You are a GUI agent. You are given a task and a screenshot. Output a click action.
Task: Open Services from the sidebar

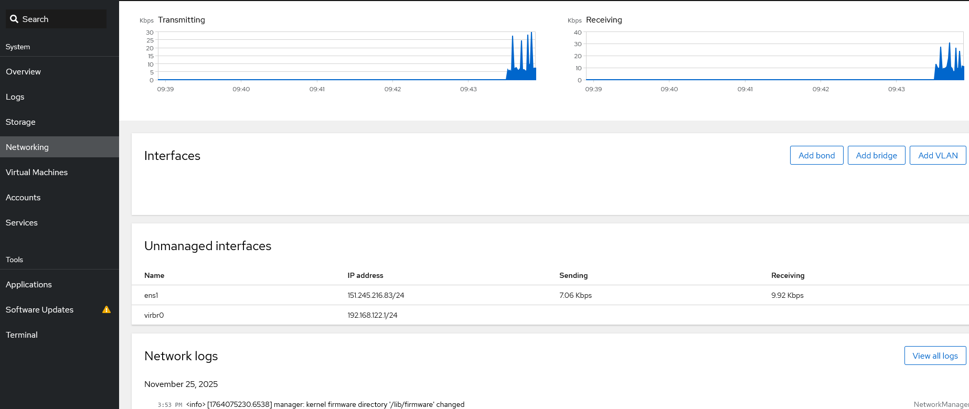click(x=22, y=223)
